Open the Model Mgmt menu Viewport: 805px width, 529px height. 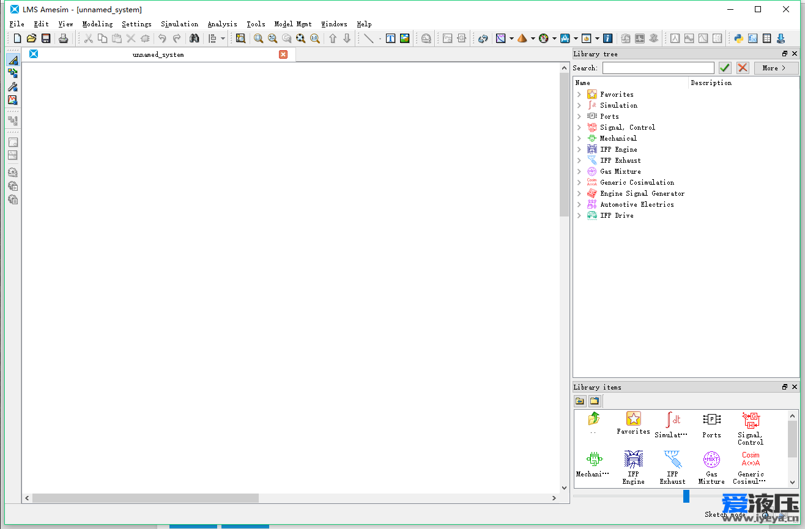pyautogui.click(x=293, y=24)
